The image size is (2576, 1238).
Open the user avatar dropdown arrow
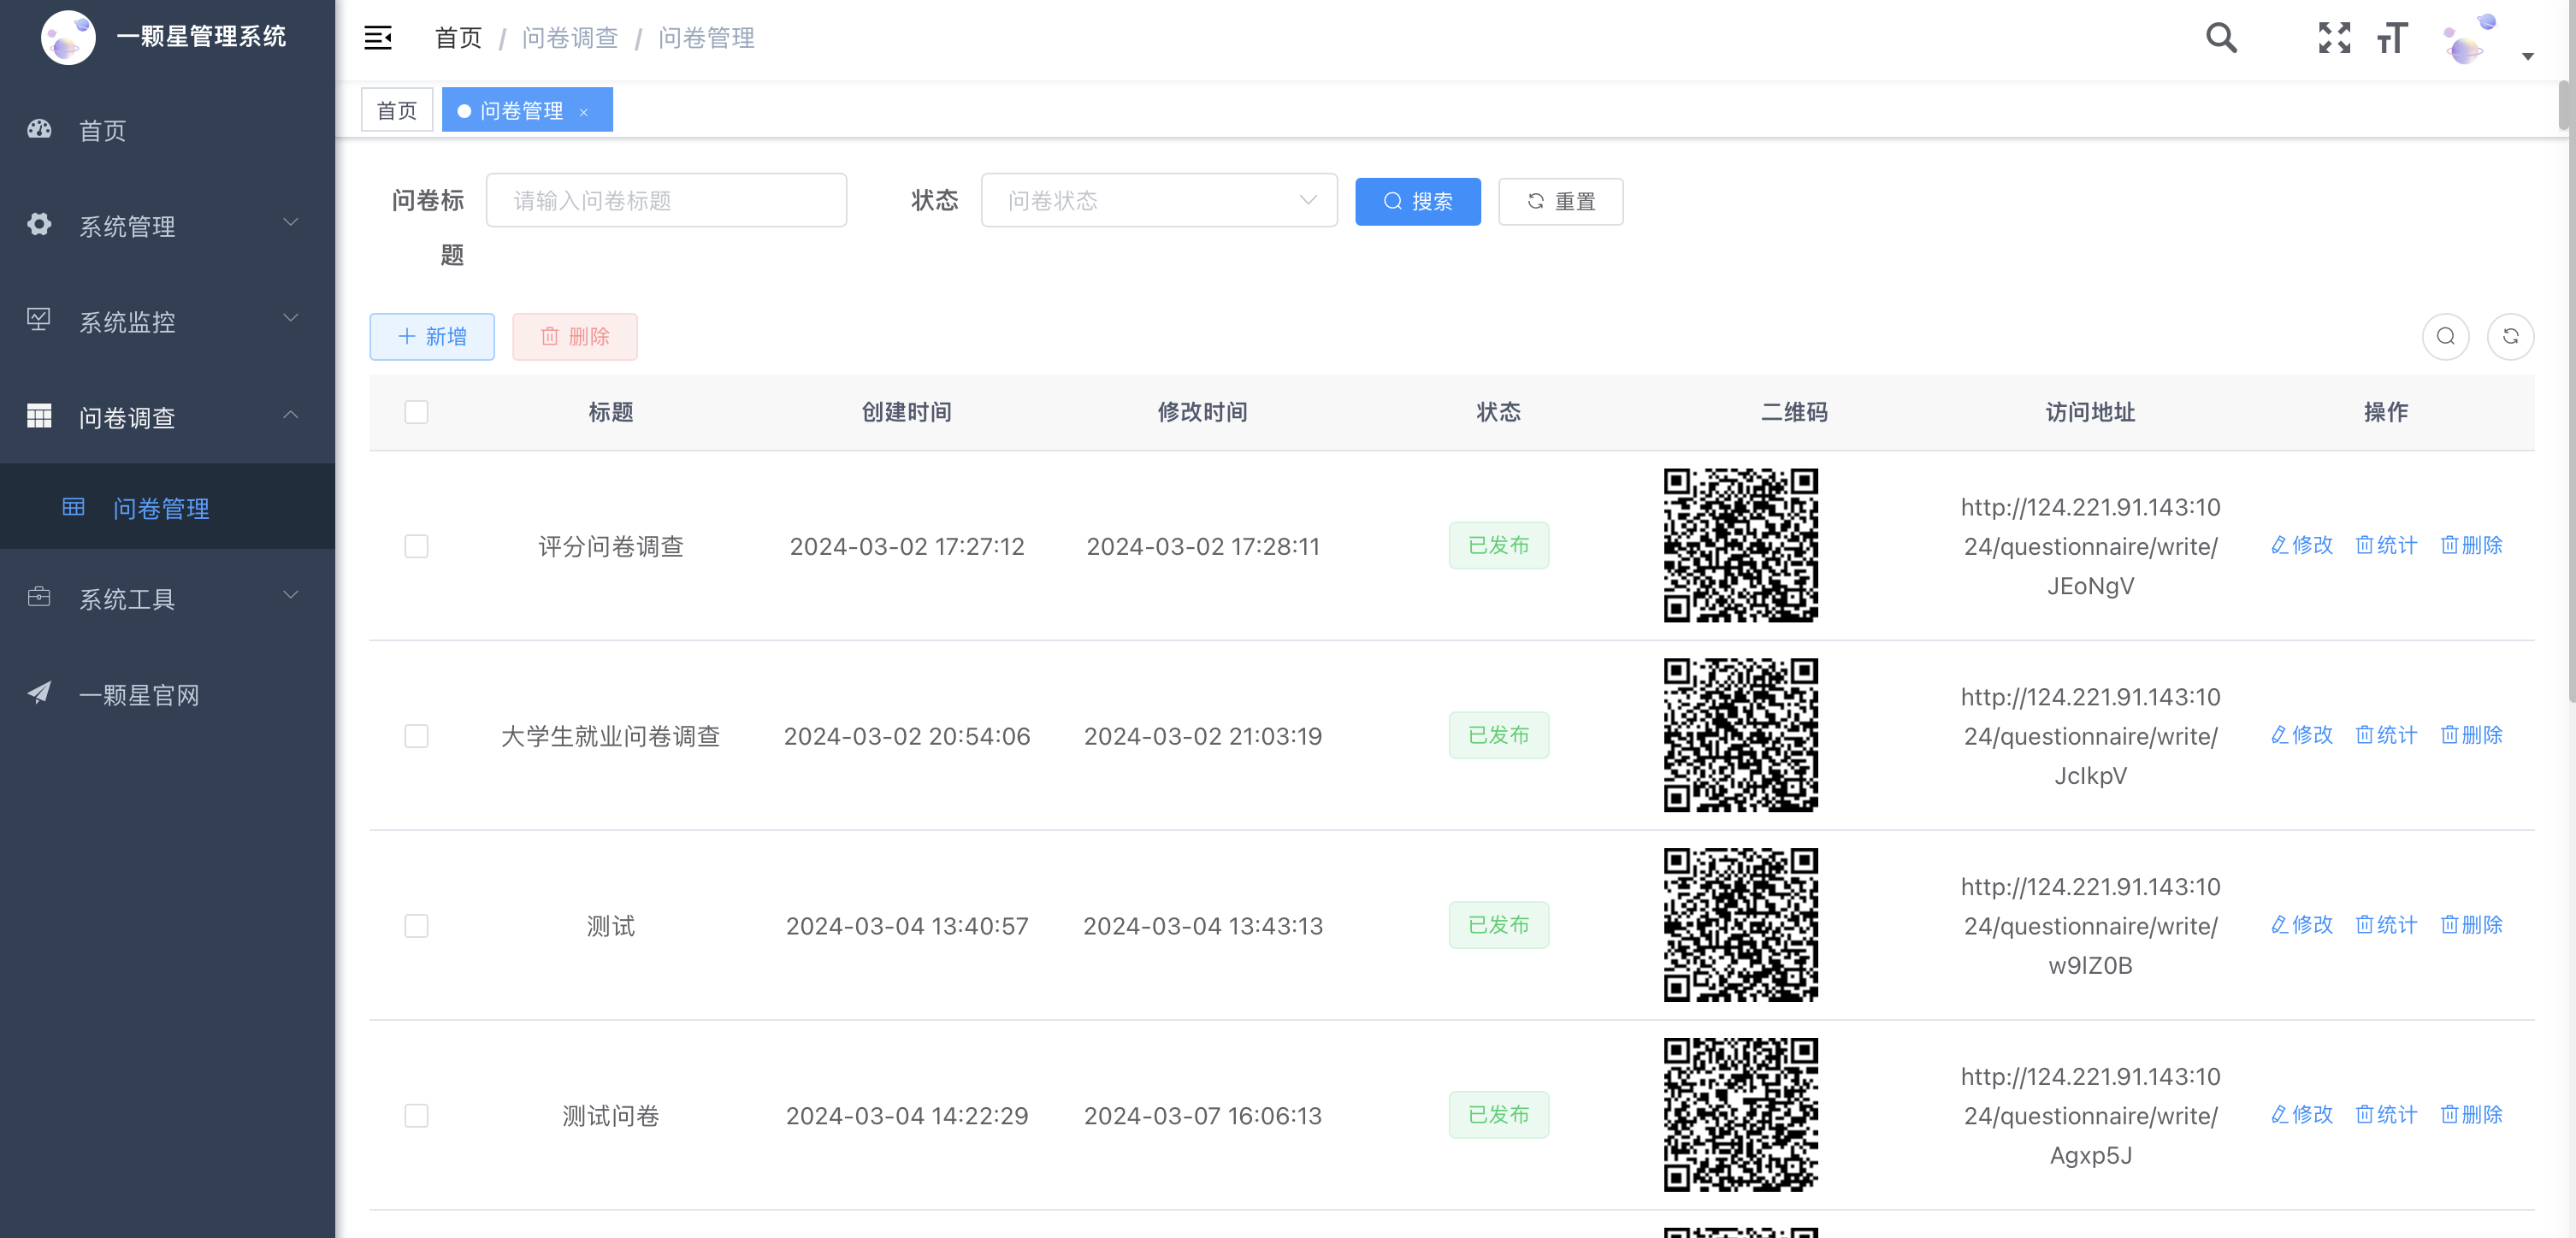2527,56
